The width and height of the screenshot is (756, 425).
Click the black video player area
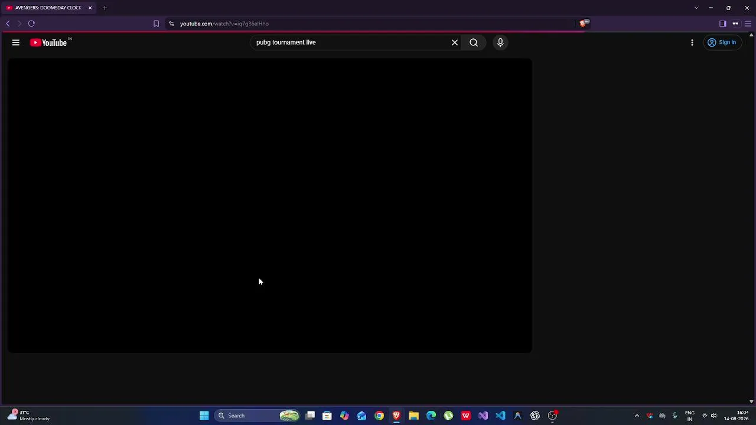[x=269, y=205]
